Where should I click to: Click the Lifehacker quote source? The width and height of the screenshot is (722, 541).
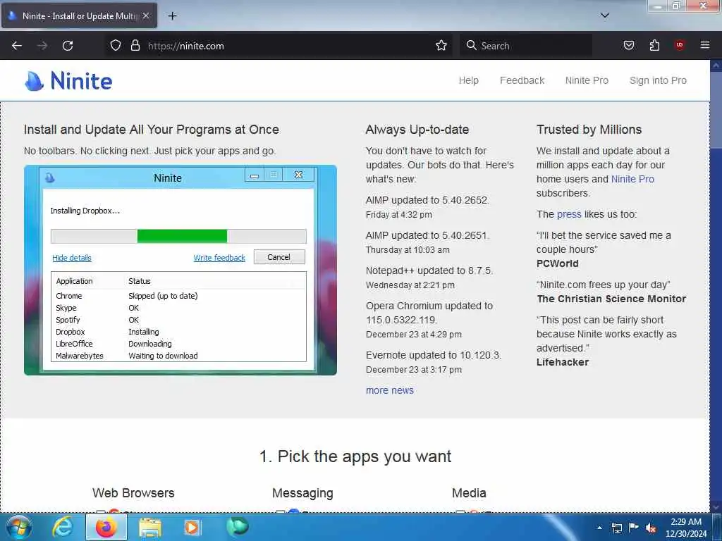pyautogui.click(x=562, y=362)
